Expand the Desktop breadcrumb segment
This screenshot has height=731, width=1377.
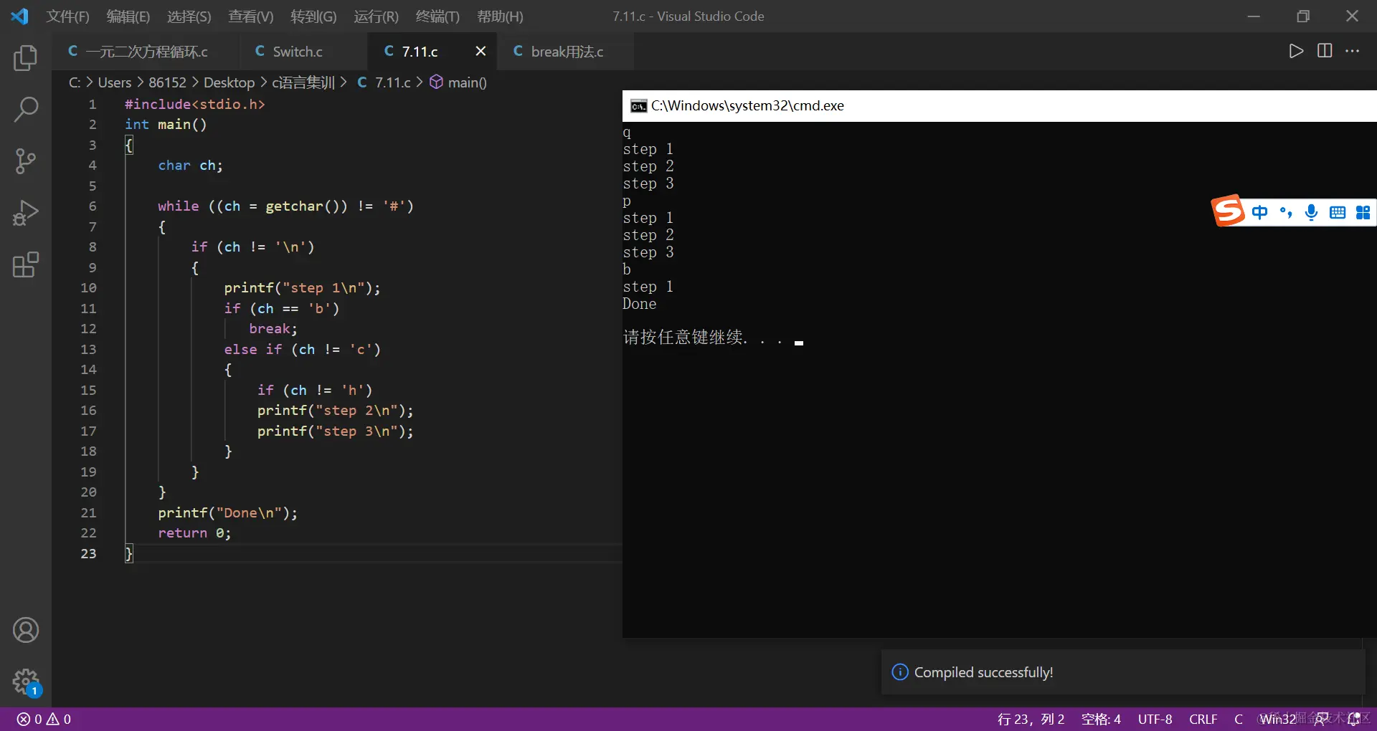click(229, 82)
